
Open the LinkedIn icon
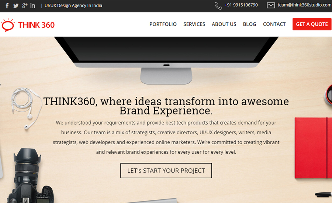tap(32, 6)
